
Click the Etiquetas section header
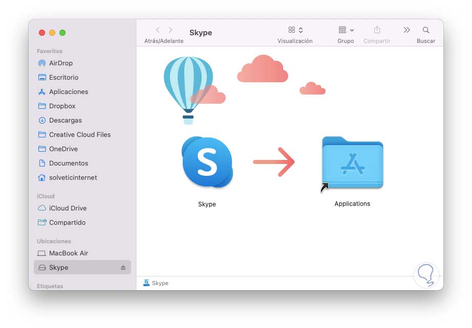click(x=50, y=286)
